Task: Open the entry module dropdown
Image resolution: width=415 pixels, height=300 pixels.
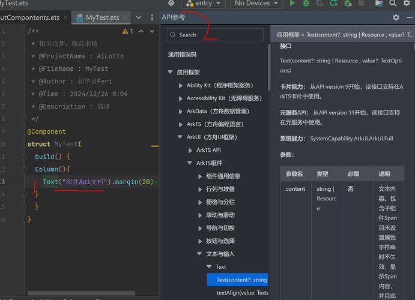Action: [203, 3]
